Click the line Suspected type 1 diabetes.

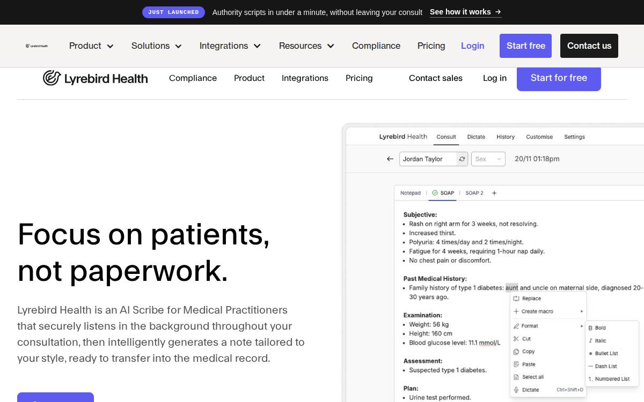click(448, 370)
